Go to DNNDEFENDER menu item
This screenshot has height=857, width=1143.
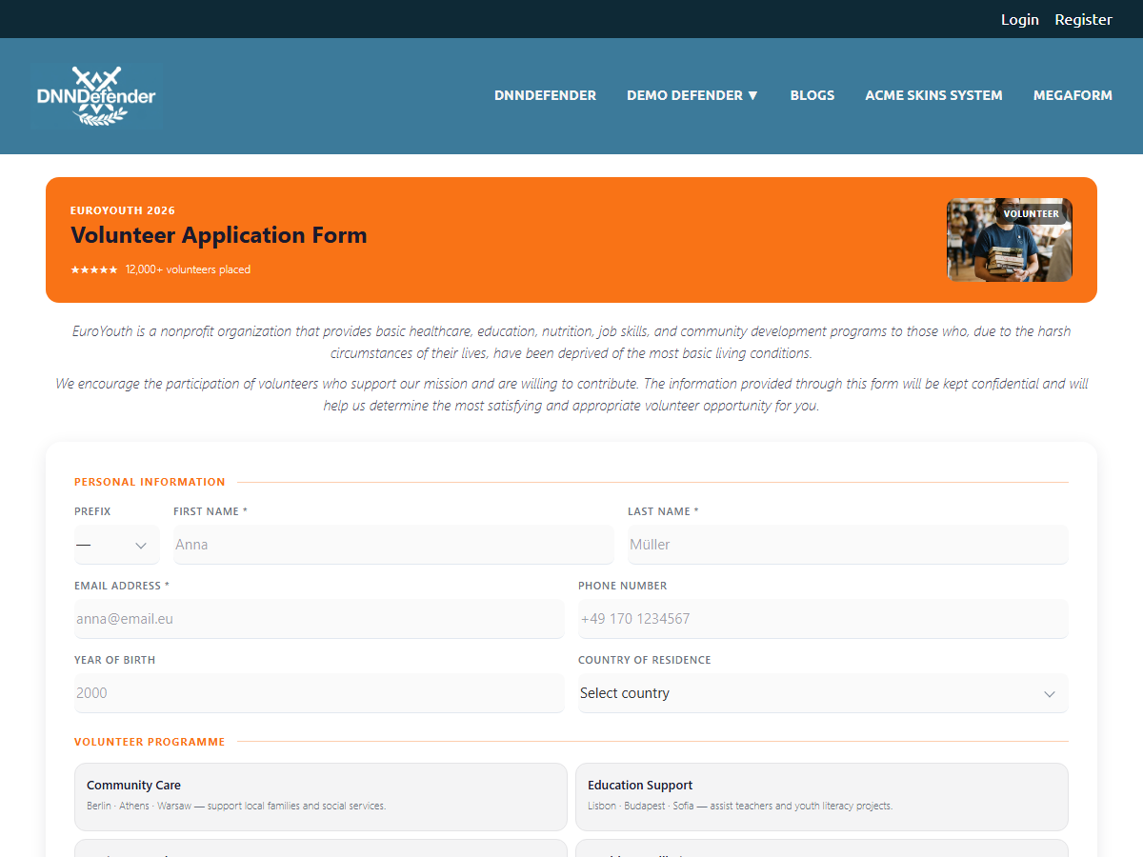(x=545, y=95)
